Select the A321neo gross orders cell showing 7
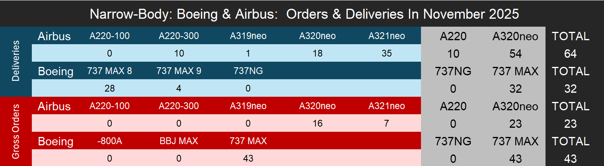Viewport: 604px width, 166px height. coord(386,123)
